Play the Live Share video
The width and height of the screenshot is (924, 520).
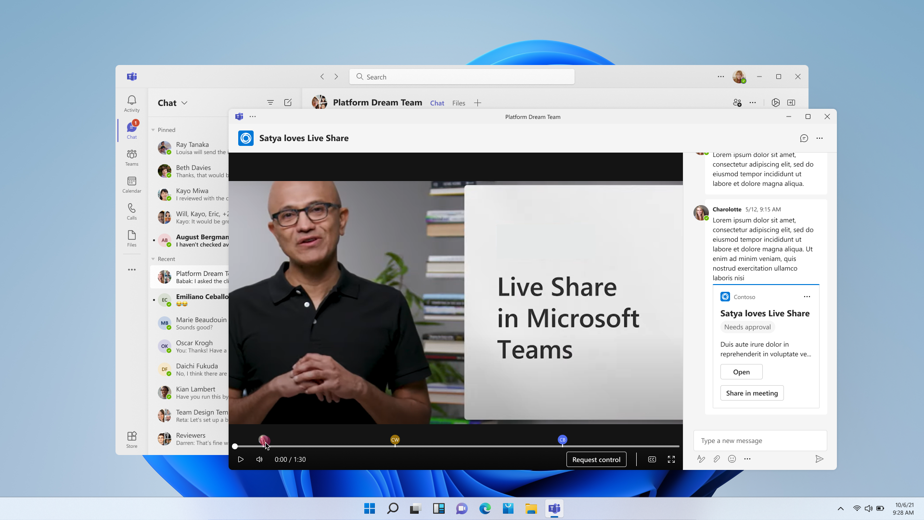pos(241,459)
